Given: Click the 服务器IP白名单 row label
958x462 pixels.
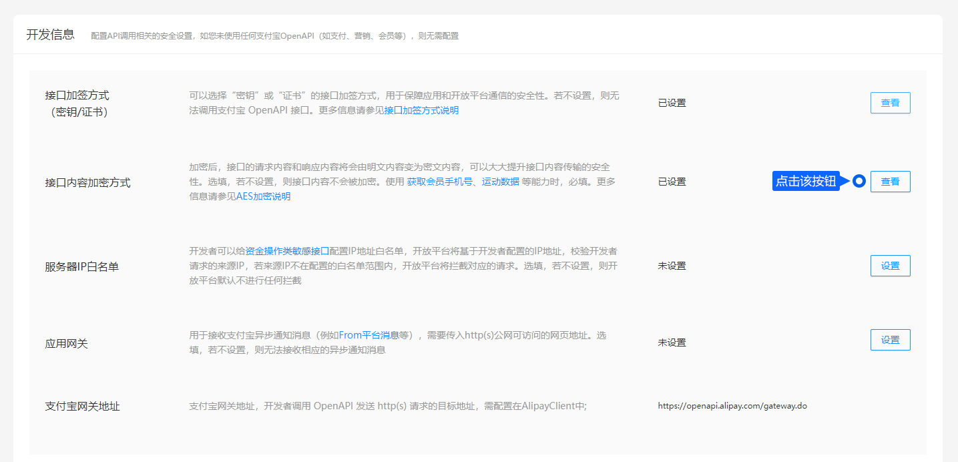Looking at the screenshot, I should [81, 267].
